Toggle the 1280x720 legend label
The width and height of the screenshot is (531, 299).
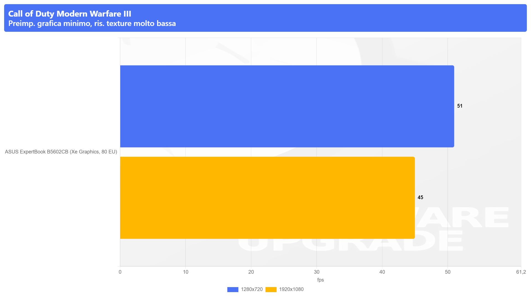point(252,289)
